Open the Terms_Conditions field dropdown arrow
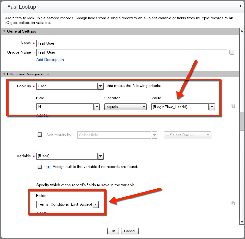This screenshot has width=245, height=239. tap(96, 204)
